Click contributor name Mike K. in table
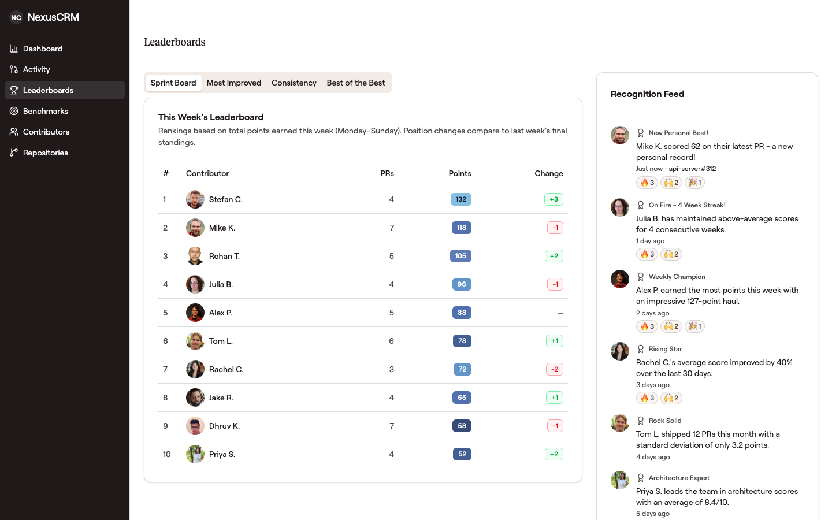 tap(222, 228)
